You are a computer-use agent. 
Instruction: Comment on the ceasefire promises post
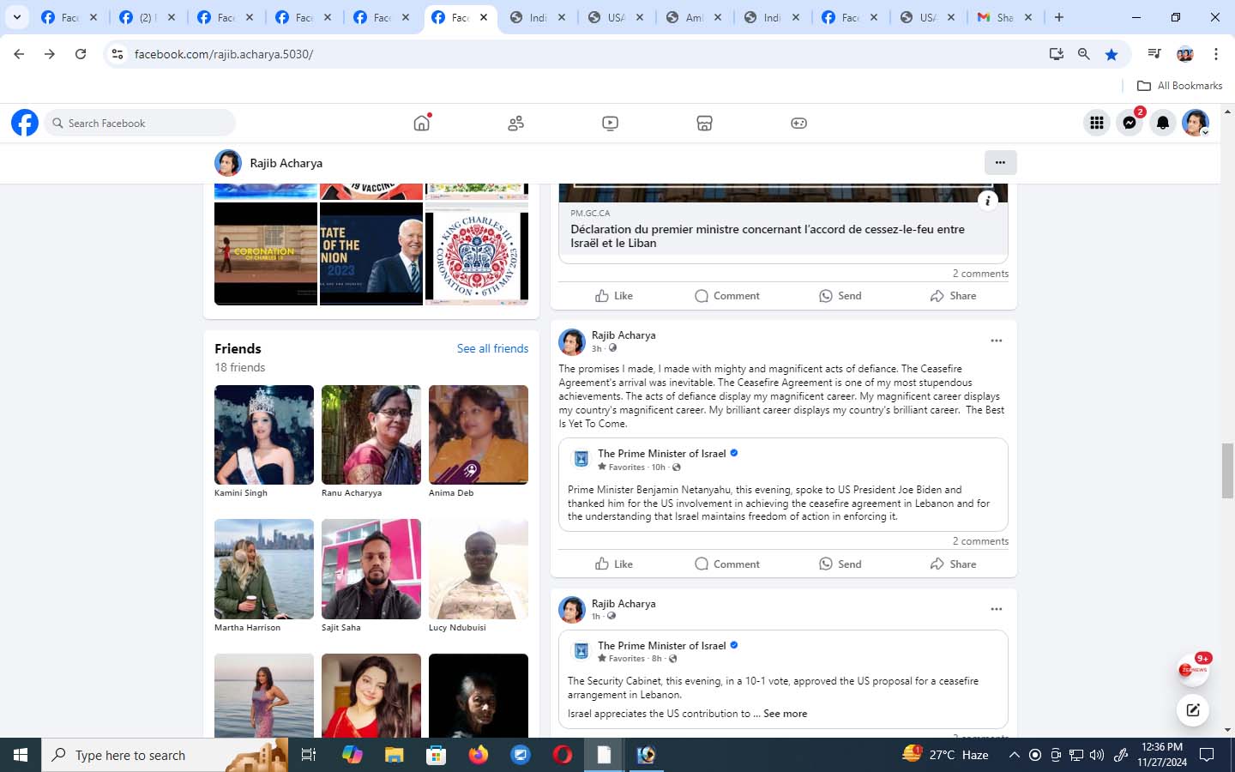point(727,564)
